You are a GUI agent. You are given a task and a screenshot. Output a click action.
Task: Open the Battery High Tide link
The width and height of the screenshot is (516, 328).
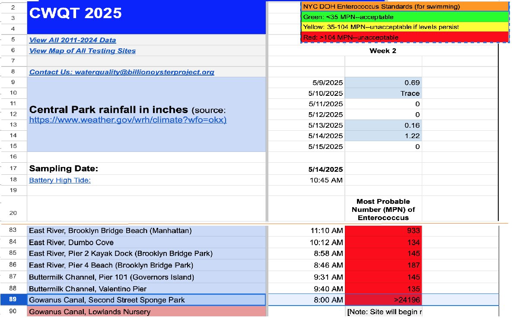pyautogui.click(x=60, y=180)
